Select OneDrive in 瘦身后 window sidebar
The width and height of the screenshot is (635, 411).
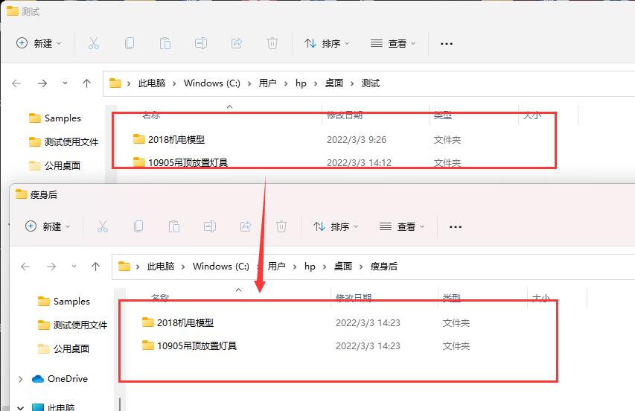[x=60, y=378]
